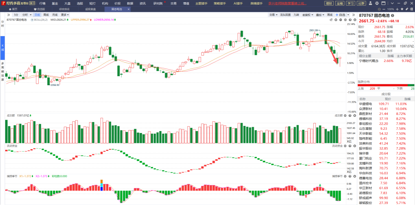The image size is (415, 205).
Task: Click the info icon beside 固态电池 title
Action: click(x=393, y=15)
